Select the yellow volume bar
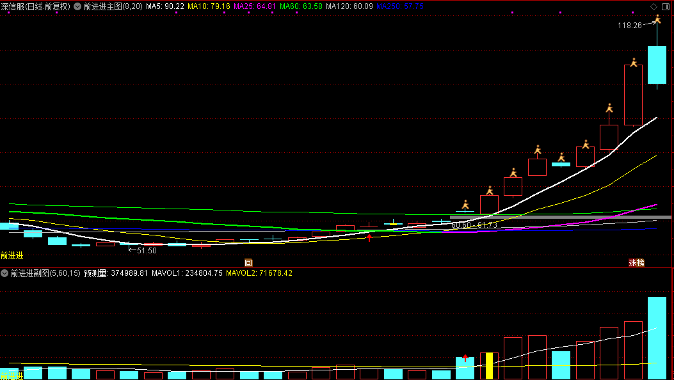This screenshot has height=380, width=674. [x=489, y=366]
